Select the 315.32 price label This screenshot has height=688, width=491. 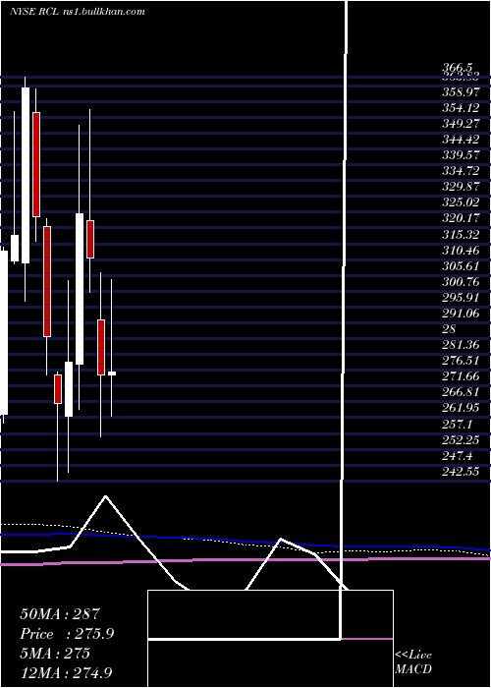pos(461,234)
